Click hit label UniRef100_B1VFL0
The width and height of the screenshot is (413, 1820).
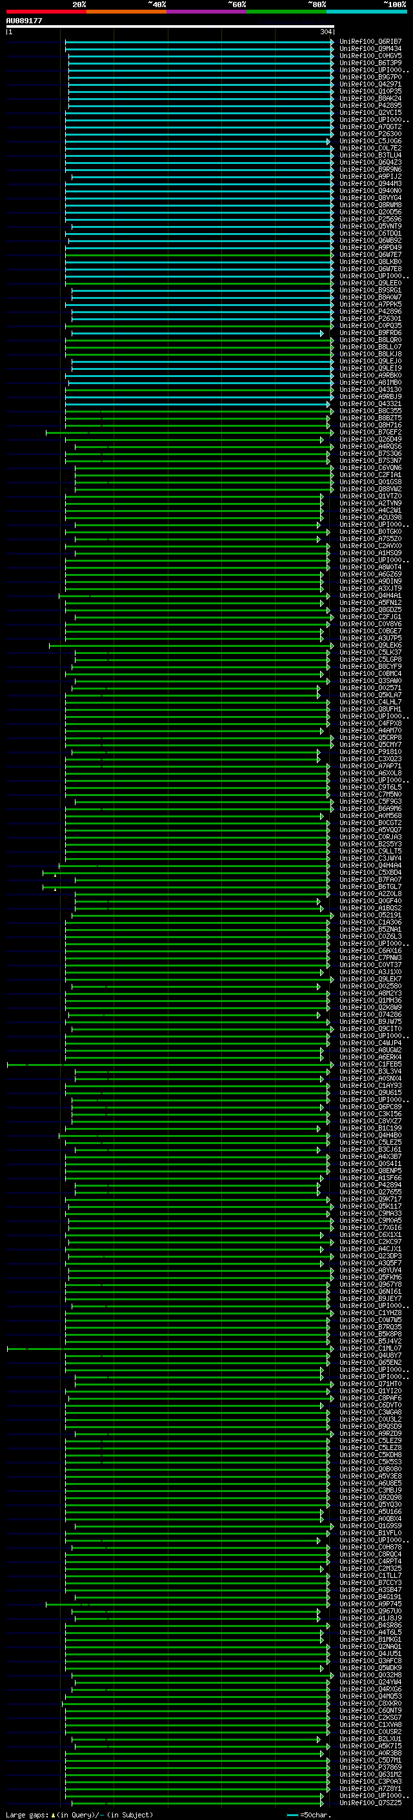coord(370,1533)
